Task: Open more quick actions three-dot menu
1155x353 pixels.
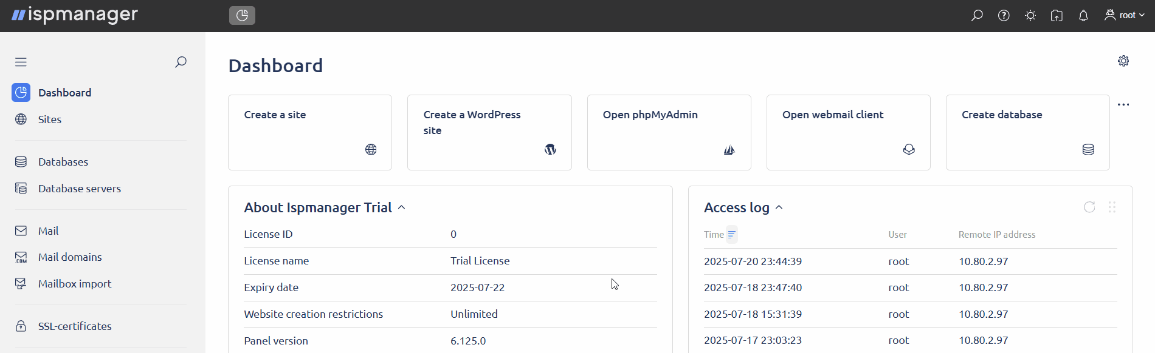Action: point(1123,104)
